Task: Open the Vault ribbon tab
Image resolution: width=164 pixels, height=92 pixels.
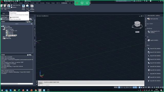Action: point(70,3)
